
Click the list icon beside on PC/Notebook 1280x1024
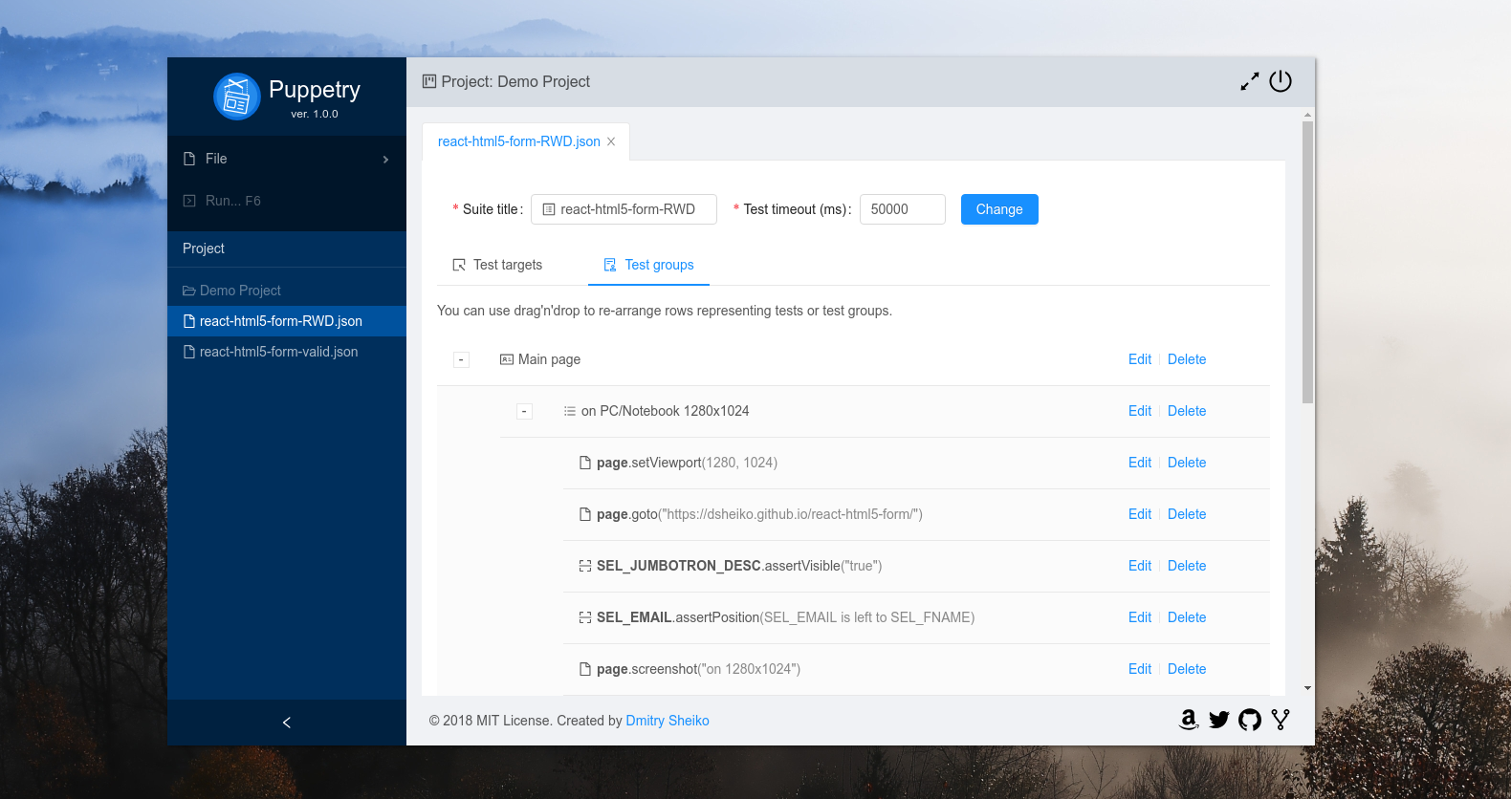click(x=570, y=411)
